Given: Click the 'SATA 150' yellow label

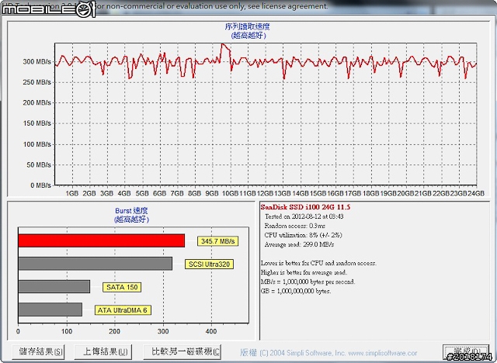Looking at the screenshot, I should pyautogui.click(x=122, y=287).
